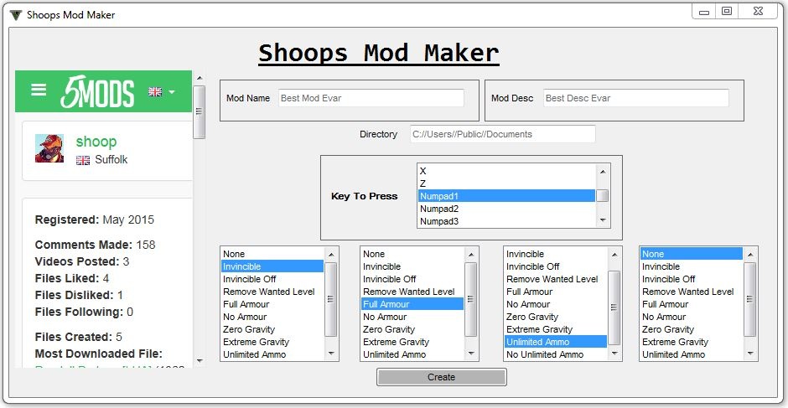Type in the Mod Name field

371,98
